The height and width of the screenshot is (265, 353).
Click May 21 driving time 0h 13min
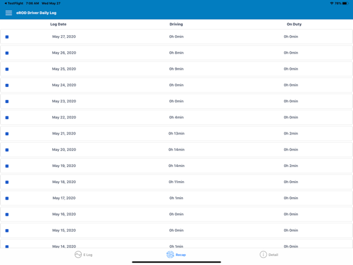(176, 133)
